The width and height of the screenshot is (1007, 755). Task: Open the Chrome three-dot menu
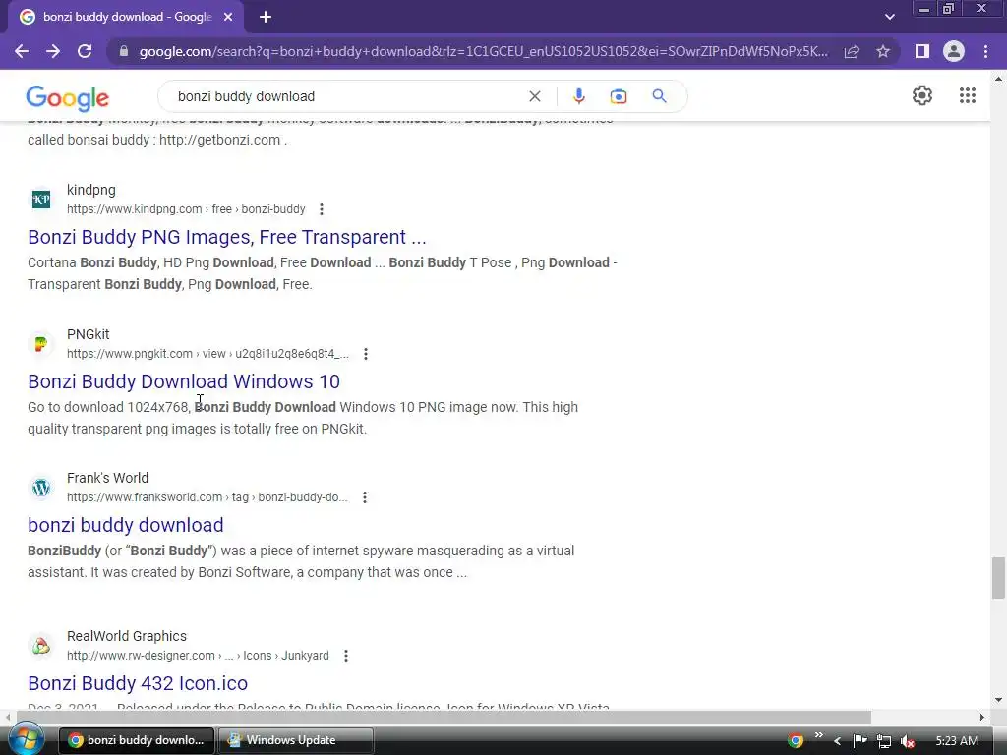coord(985,51)
